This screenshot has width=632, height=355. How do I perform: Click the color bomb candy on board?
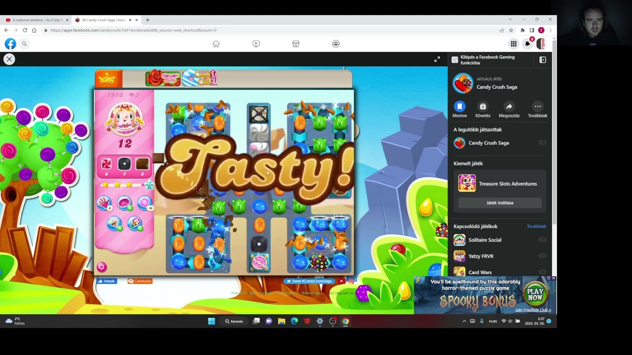point(319,262)
